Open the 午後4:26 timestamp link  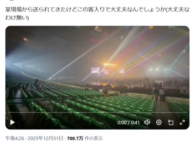(x=14, y=138)
